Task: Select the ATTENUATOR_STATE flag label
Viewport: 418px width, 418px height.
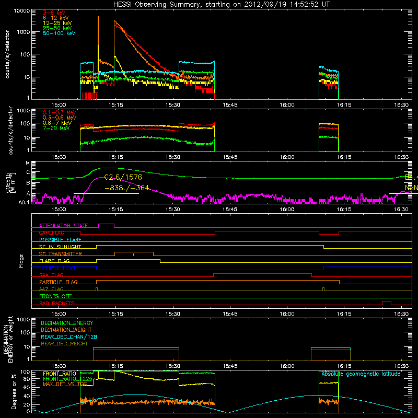Action: point(63,226)
